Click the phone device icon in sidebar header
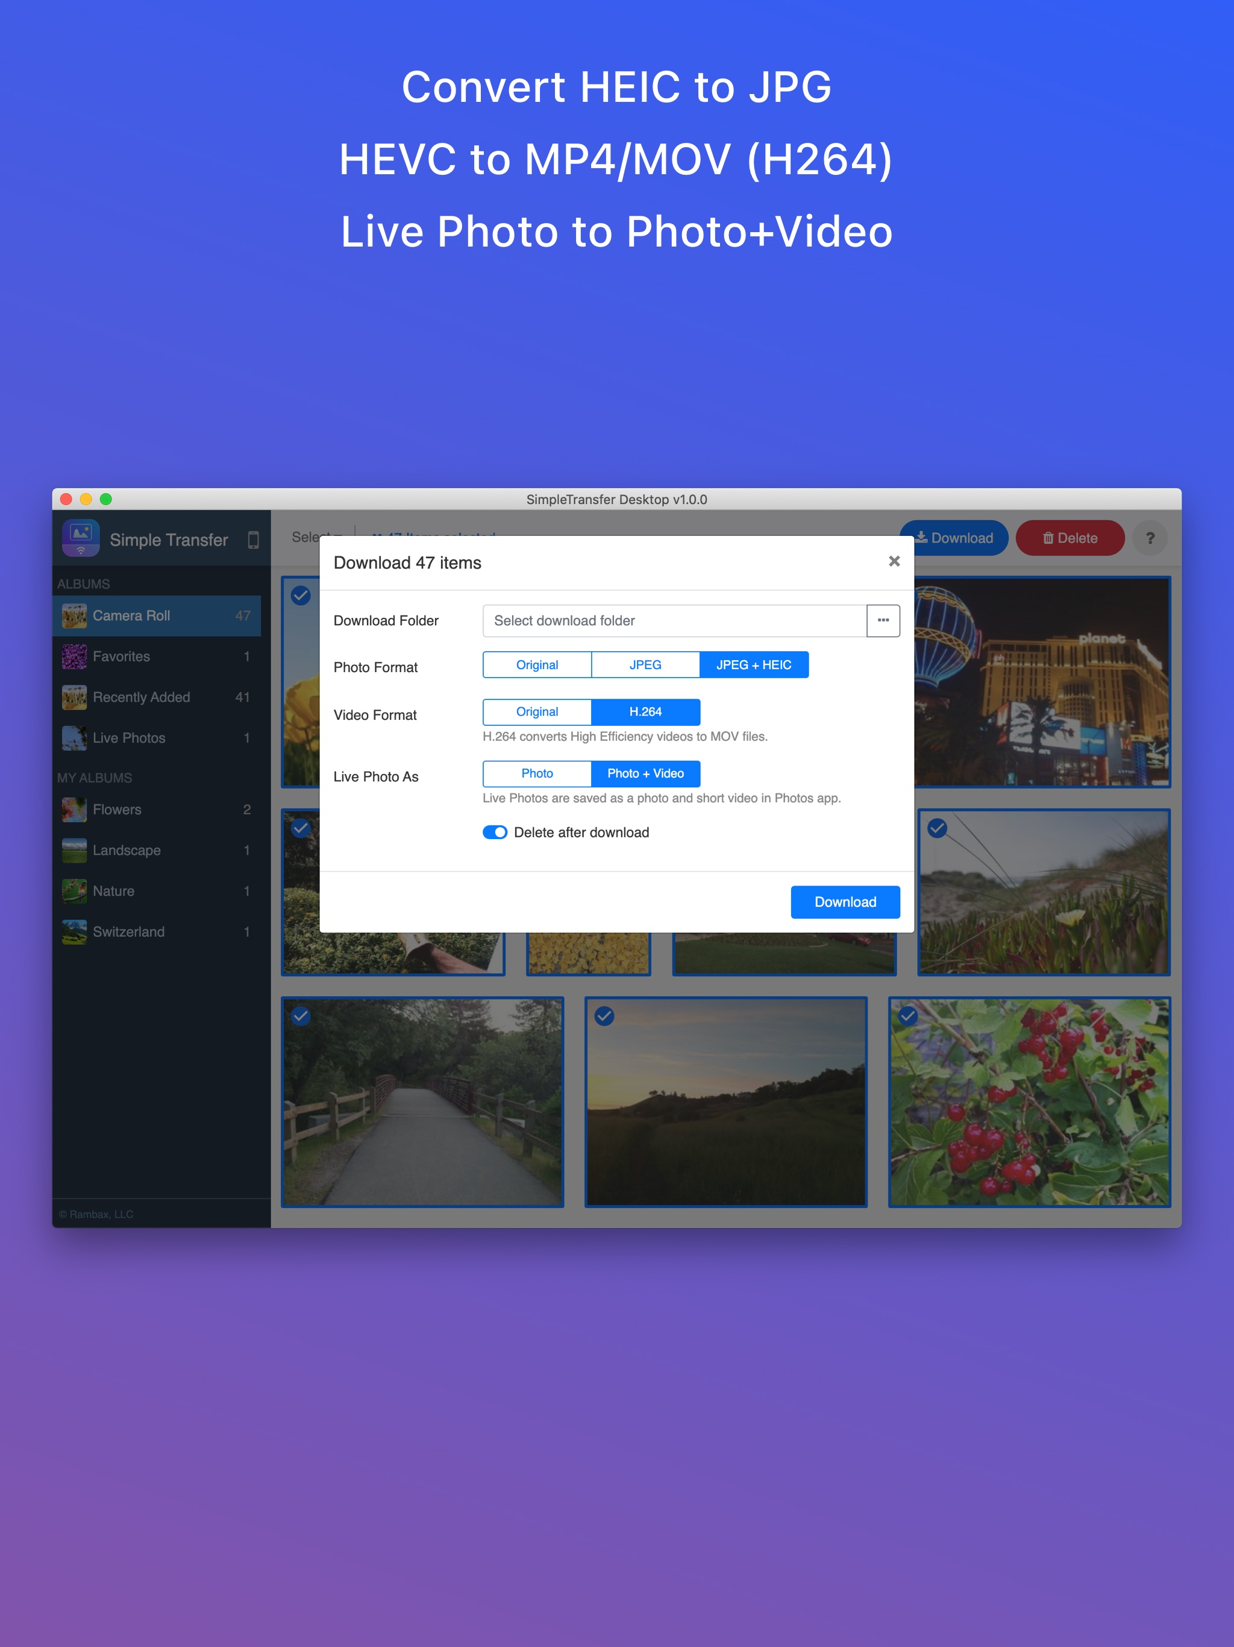Image resolution: width=1234 pixels, height=1647 pixels. (x=253, y=540)
